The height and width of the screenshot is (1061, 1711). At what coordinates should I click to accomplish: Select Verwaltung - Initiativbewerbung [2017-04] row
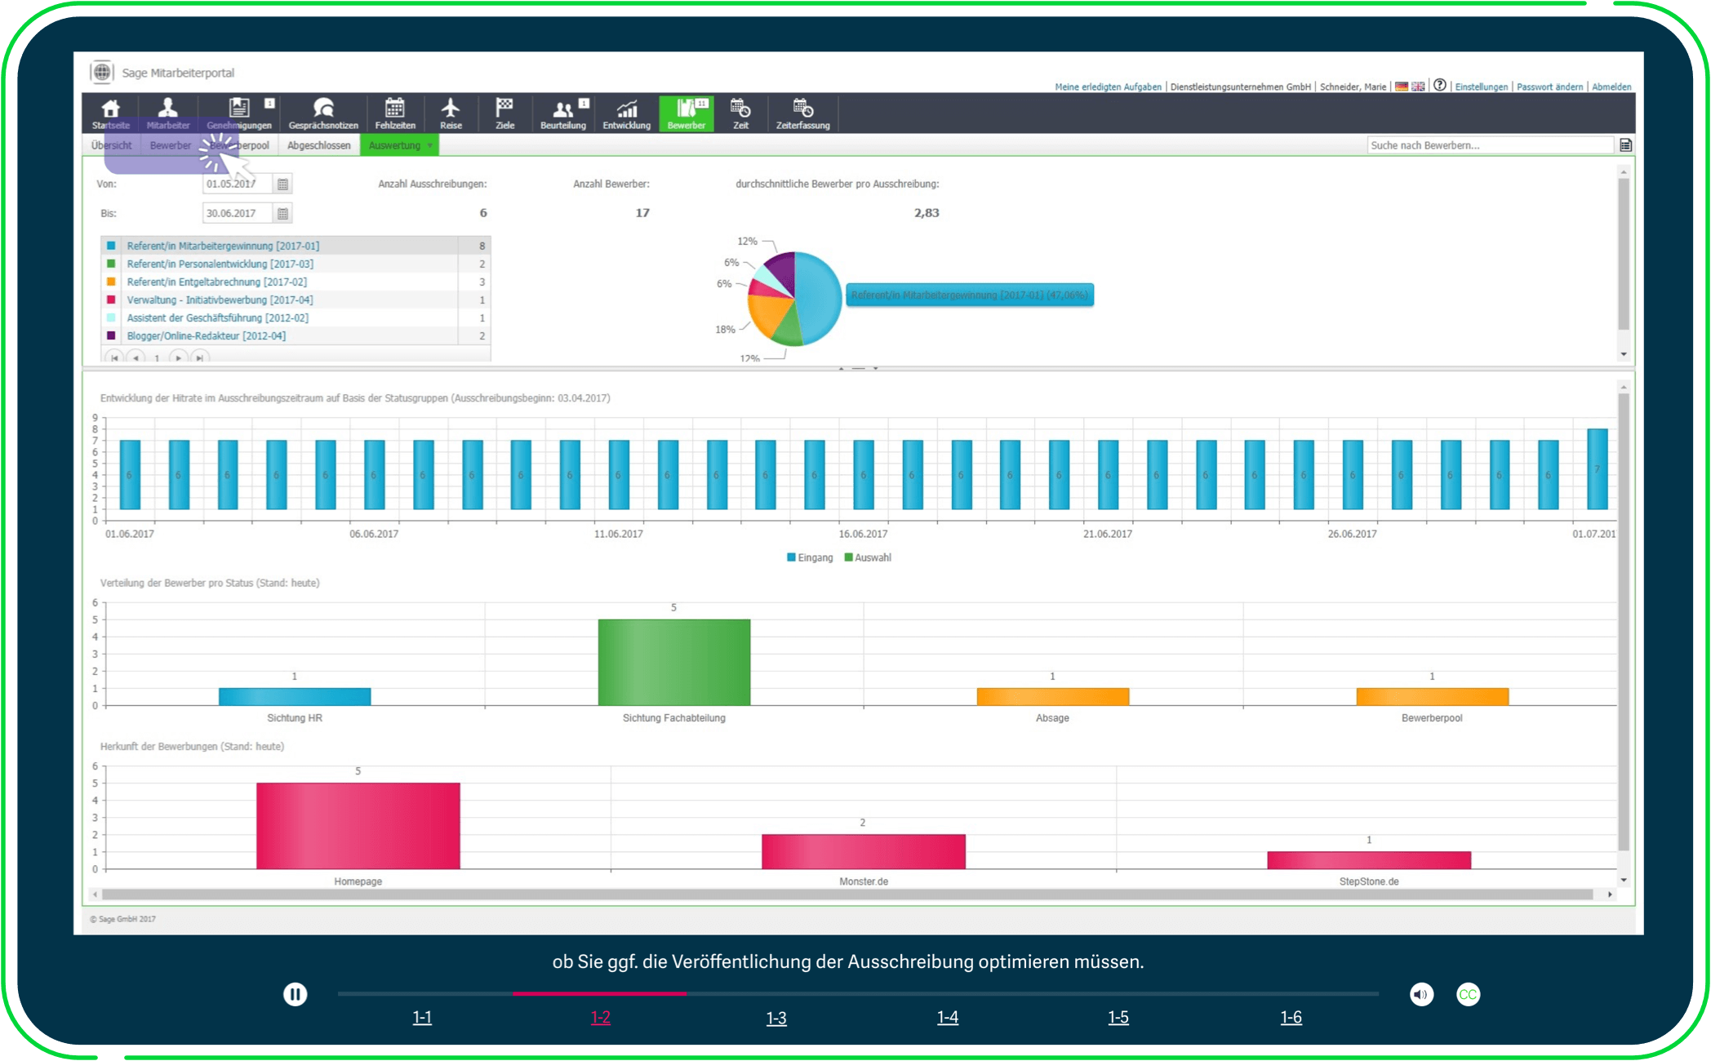point(296,300)
